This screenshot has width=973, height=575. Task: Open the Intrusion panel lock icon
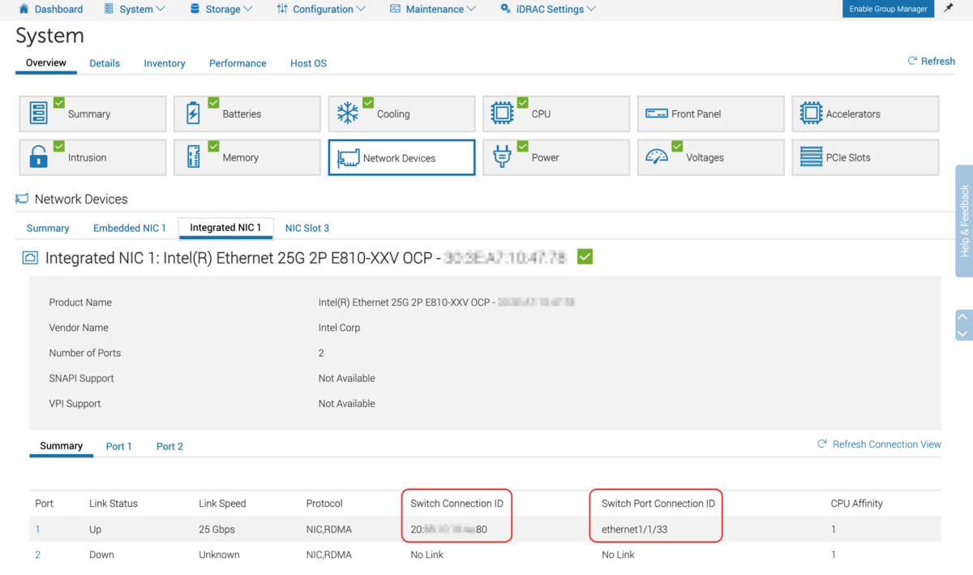point(39,157)
